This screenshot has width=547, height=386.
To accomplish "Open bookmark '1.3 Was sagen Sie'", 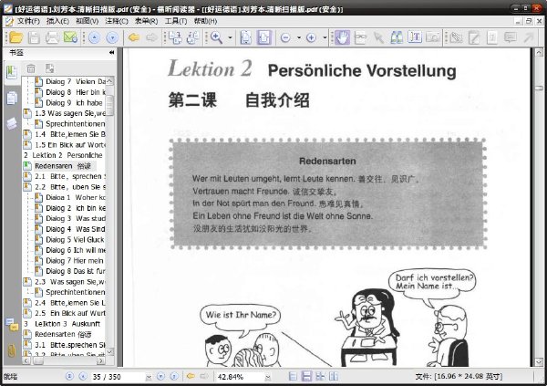I will click(70, 113).
